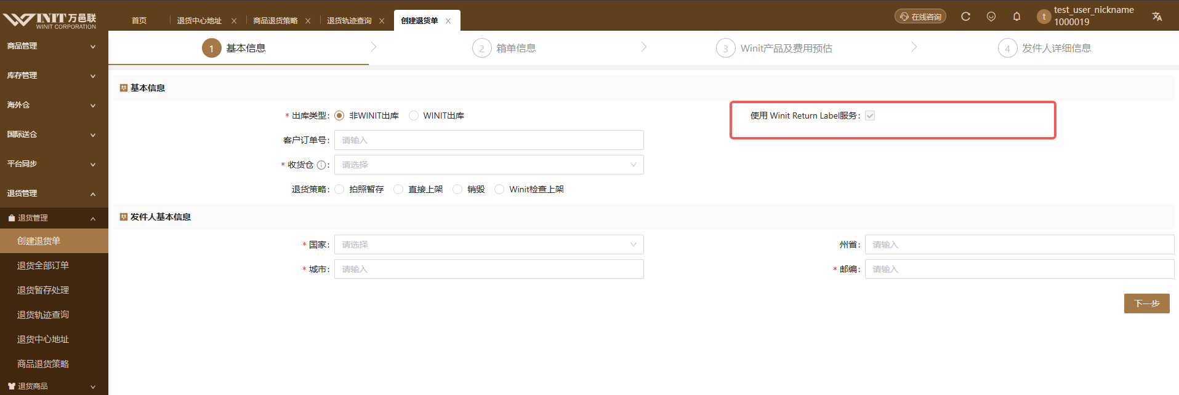This screenshot has width=1179, height=395.
Task: Close the 退货中心地址 tab
Action: [234, 21]
